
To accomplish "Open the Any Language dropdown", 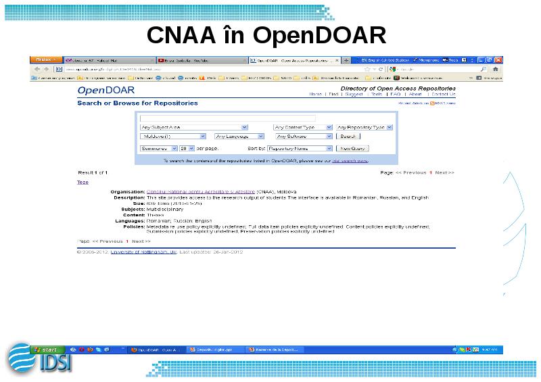I will 239,137.
